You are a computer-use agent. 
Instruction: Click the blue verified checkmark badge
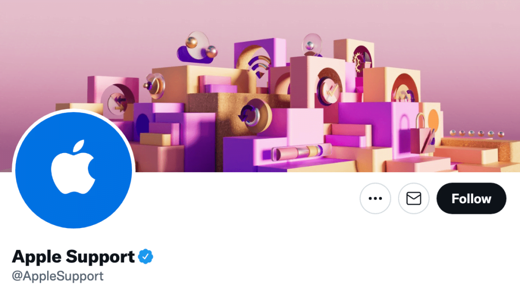coord(145,256)
